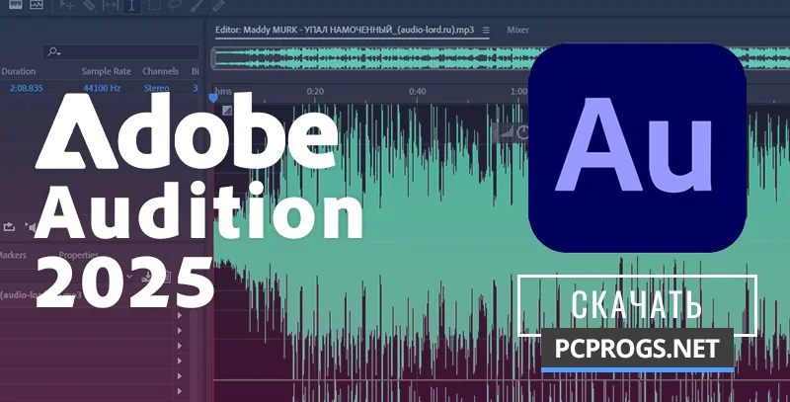
Task: Select the Lasso Selection tool
Action: click(x=176, y=5)
